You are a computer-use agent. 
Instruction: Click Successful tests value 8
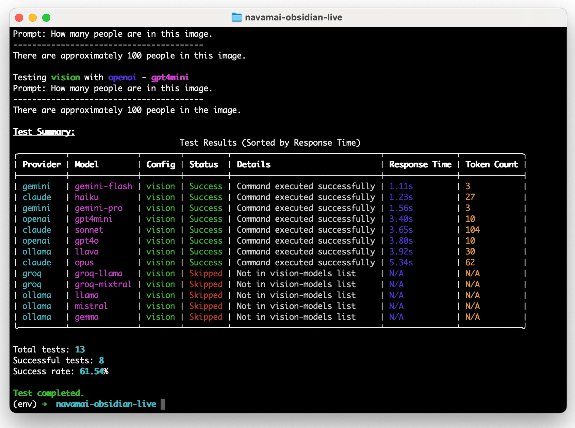pyautogui.click(x=101, y=360)
